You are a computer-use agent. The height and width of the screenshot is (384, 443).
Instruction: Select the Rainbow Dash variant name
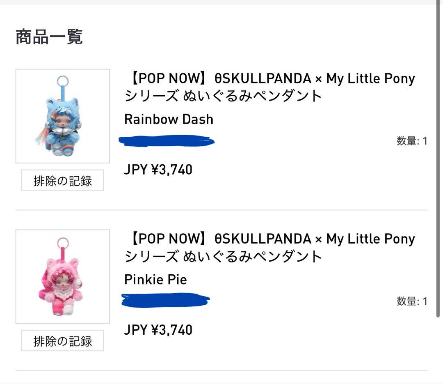[x=169, y=120]
